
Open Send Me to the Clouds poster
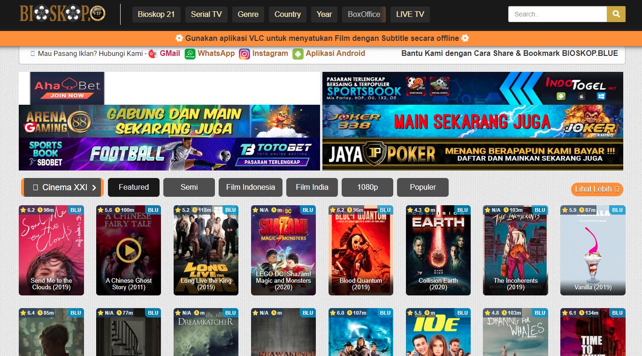point(51,250)
